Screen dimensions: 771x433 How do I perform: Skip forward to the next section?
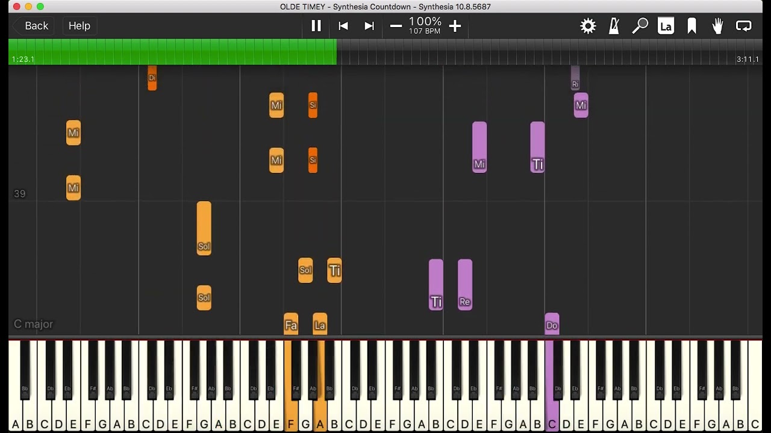coord(369,26)
